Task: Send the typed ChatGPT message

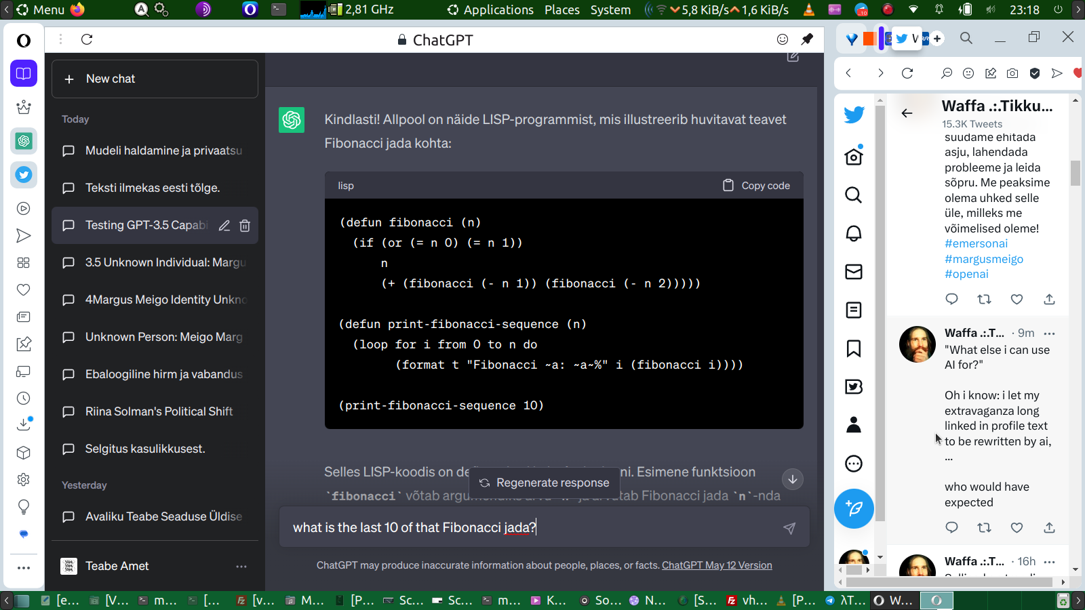Action: [x=789, y=528]
